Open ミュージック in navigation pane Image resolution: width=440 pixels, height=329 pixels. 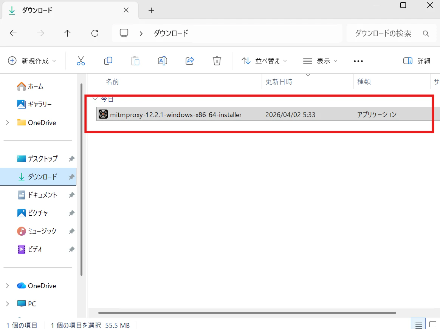pos(37,232)
